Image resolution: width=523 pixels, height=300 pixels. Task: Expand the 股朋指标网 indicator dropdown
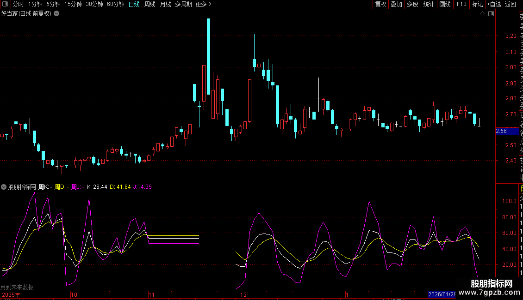click(4, 187)
